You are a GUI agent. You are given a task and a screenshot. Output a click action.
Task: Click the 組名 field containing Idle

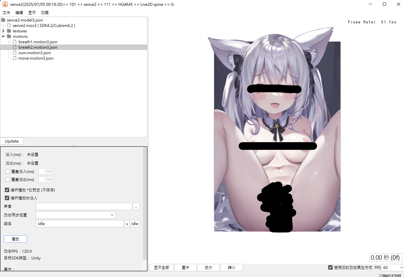tap(80, 224)
